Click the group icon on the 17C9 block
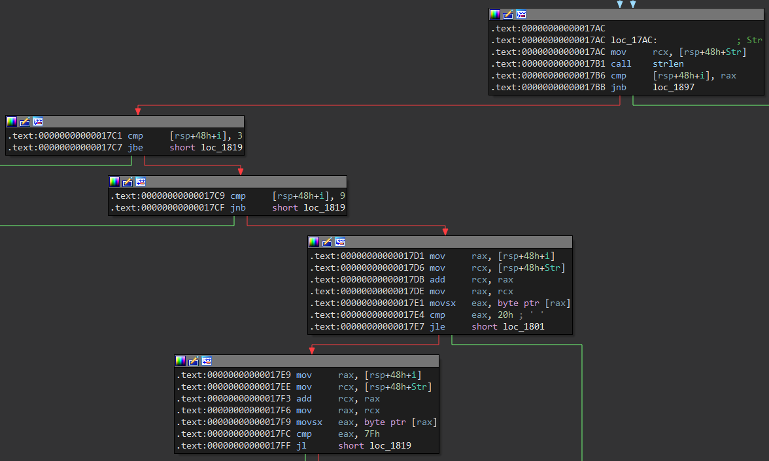 click(141, 182)
